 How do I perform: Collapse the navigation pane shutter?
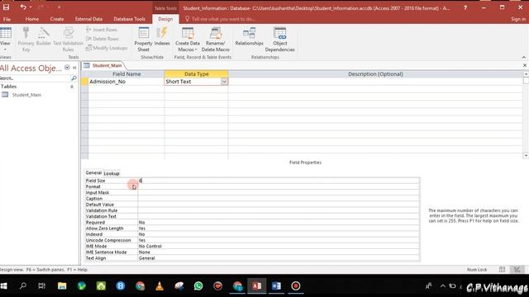coord(74,68)
